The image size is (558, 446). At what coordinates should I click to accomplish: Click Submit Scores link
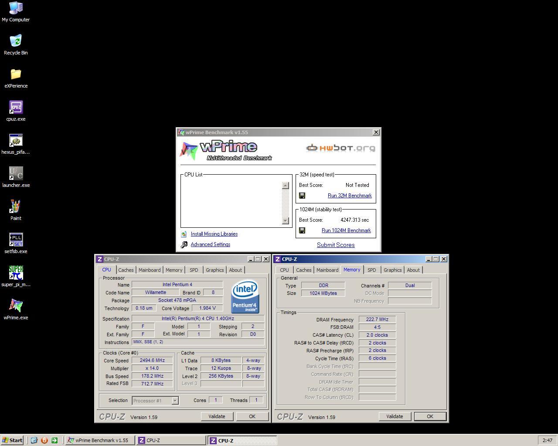coord(336,245)
